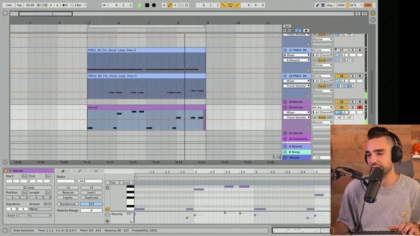This screenshot has width=420, height=236.
Task: Open the Groove chooser showing None
Action: 41,209
